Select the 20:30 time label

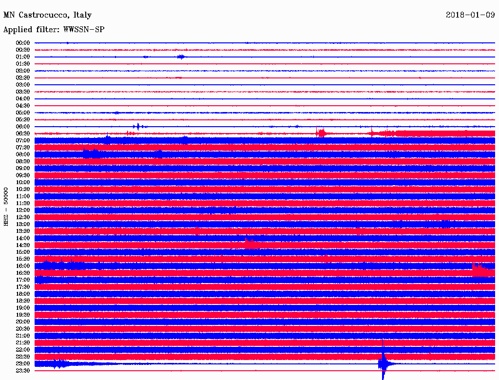coord(22,329)
